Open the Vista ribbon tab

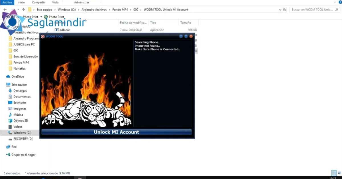[x=55, y=2]
